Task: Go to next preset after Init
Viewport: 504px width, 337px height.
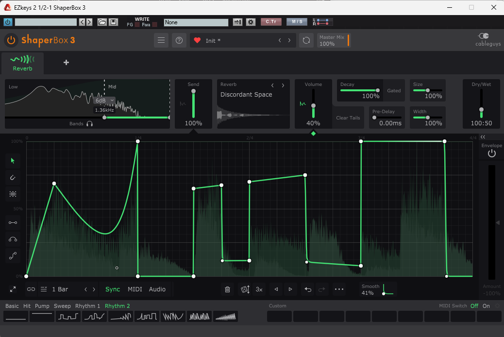Action: 289,40
